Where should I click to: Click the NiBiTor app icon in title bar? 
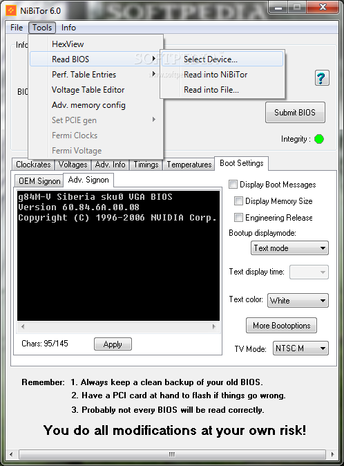point(11,10)
